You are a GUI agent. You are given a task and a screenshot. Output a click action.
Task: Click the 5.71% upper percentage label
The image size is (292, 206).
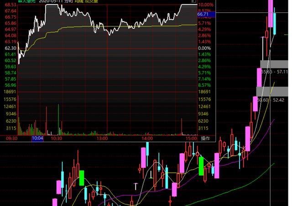click(204, 23)
